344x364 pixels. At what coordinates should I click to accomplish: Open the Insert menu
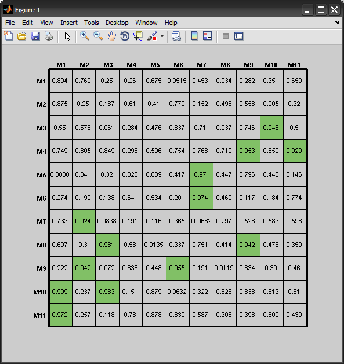(x=69, y=23)
